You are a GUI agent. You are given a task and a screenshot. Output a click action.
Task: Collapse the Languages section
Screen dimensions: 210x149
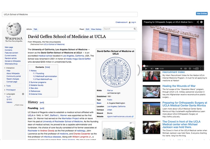click(5, 94)
